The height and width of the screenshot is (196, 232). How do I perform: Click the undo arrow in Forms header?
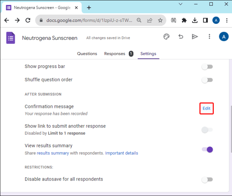pyautogui.click(x=181, y=36)
